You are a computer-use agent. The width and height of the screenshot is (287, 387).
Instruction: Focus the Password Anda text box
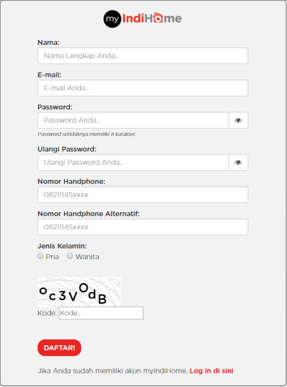point(133,120)
